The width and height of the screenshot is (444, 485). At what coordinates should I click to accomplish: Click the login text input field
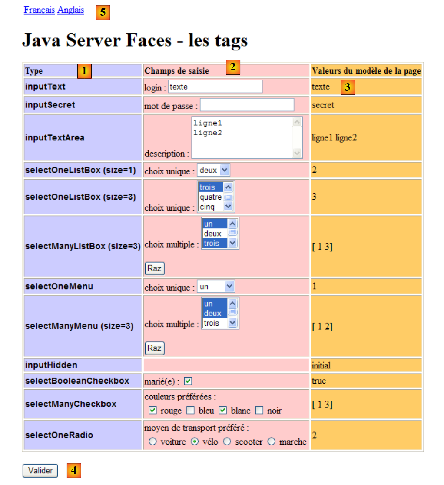coord(215,87)
